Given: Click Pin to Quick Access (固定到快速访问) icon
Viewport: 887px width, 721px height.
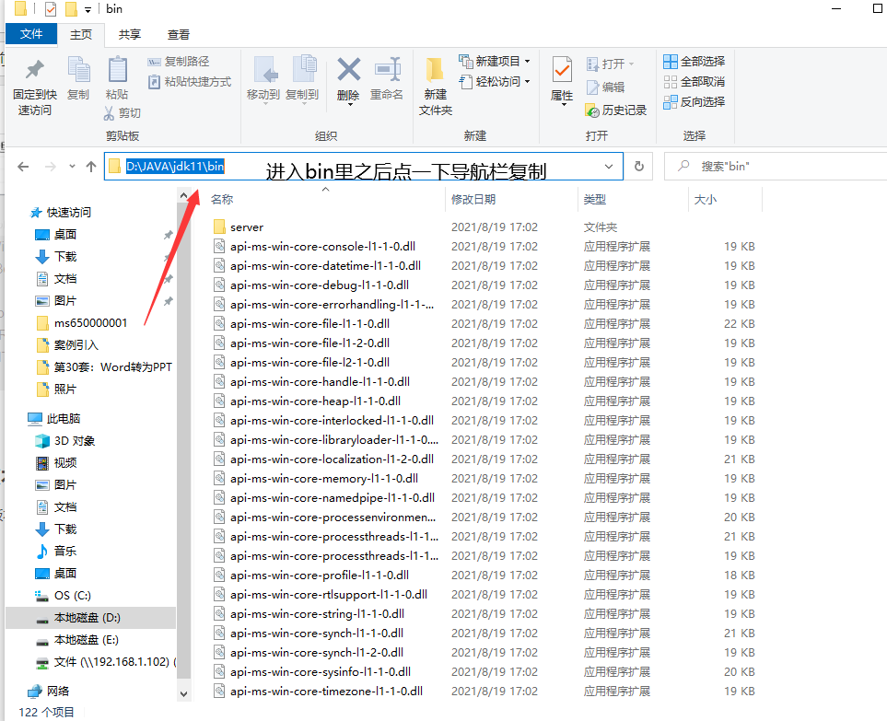Looking at the screenshot, I should [x=34, y=70].
